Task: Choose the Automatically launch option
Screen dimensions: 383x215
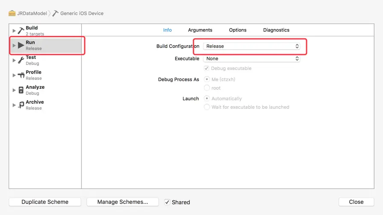Action: 206,99
